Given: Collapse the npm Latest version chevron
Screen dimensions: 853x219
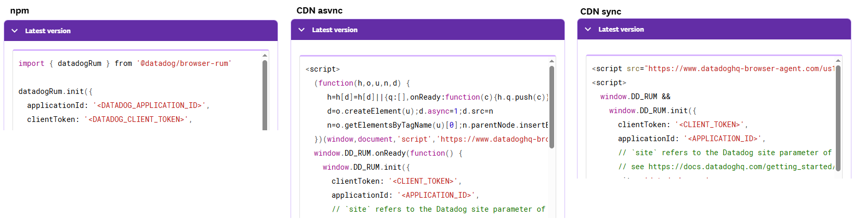Looking at the screenshot, I should click(15, 31).
